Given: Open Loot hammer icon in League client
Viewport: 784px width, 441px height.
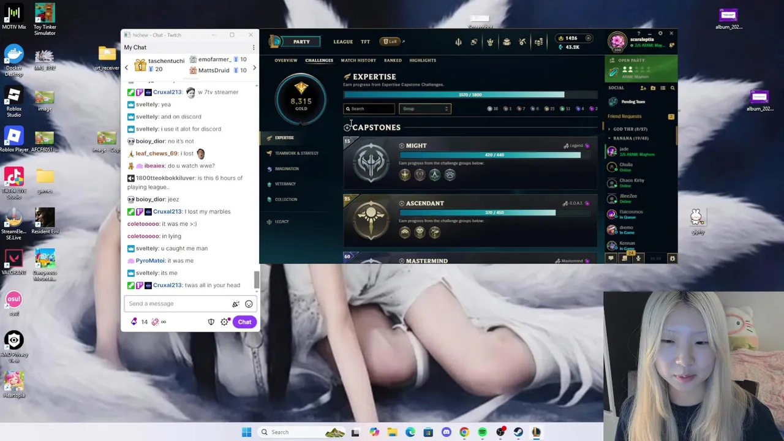Looking at the screenshot, I should pos(522,42).
